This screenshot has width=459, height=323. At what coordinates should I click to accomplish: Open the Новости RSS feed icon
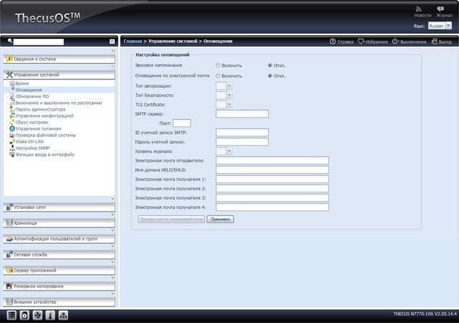[x=419, y=9]
